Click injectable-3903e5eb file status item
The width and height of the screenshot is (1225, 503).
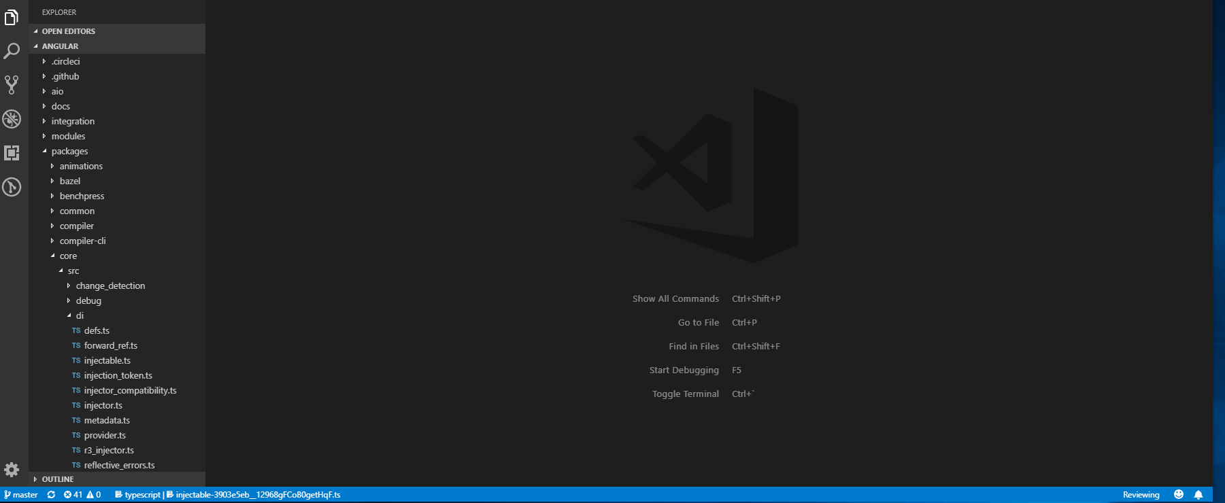click(254, 495)
